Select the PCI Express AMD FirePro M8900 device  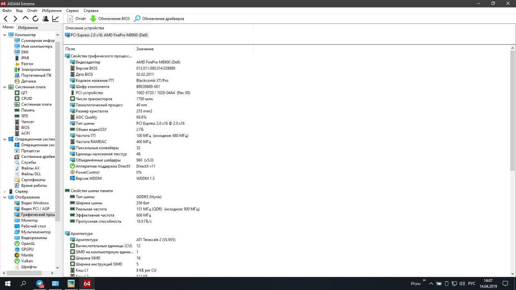(x=107, y=35)
